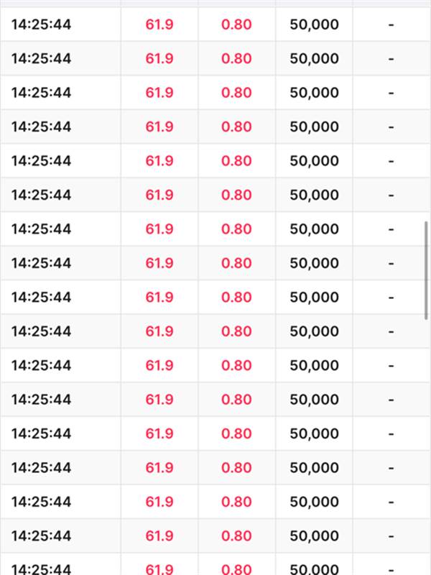The width and height of the screenshot is (431, 575).
Task: Click the 61.9 price in the sixth row
Action: tap(159, 195)
